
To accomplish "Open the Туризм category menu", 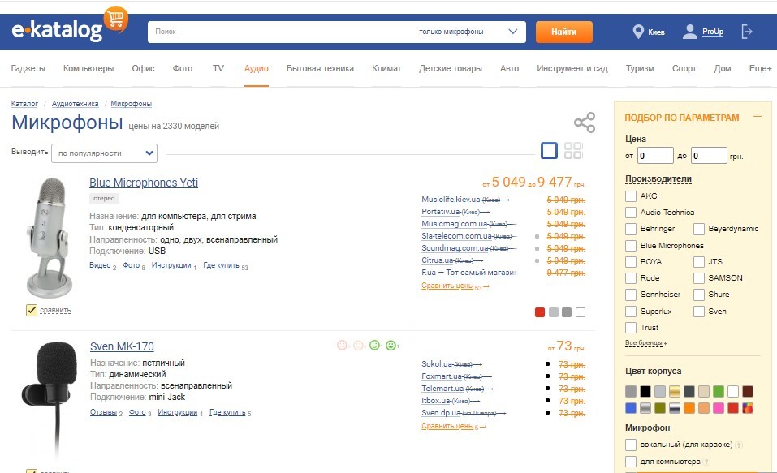I will coord(640,68).
